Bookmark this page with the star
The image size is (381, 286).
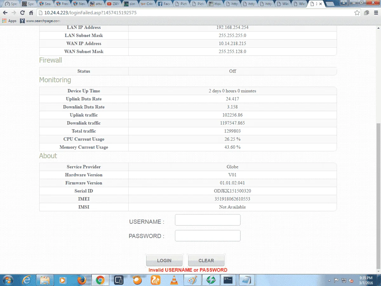coord(357,13)
